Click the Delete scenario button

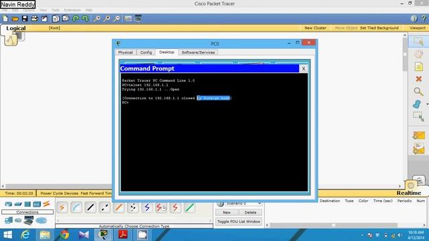[x=250, y=212]
